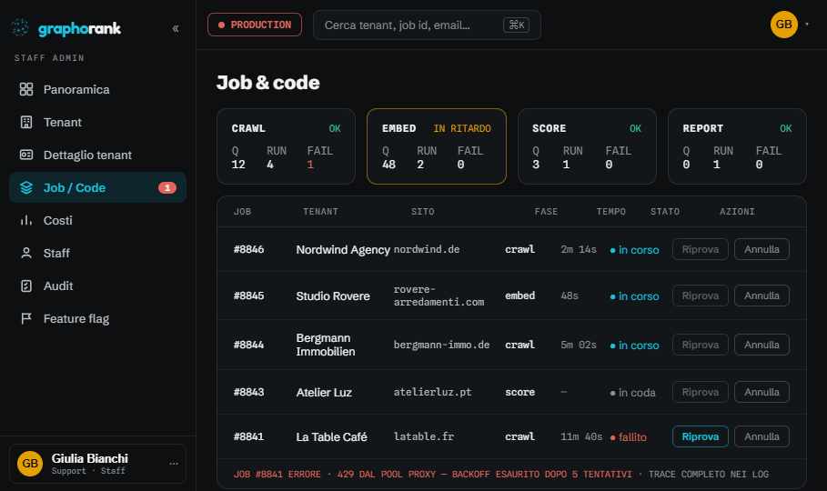Click the Audit document icon
827x491 pixels.
click(26, 286)
